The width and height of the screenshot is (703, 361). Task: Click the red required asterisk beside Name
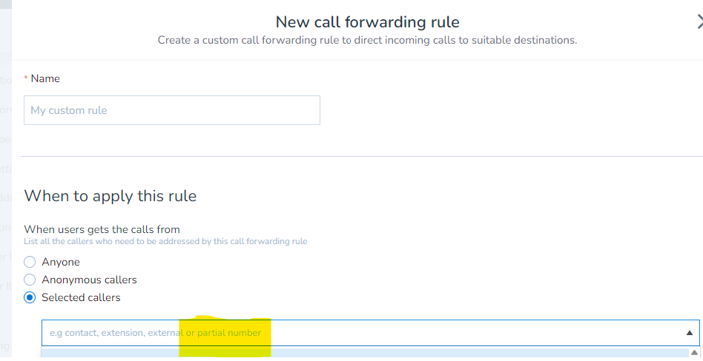coord(27,78)
